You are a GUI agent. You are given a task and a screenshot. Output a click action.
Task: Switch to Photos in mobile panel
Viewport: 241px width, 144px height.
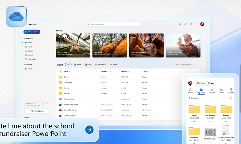[201, 83]
